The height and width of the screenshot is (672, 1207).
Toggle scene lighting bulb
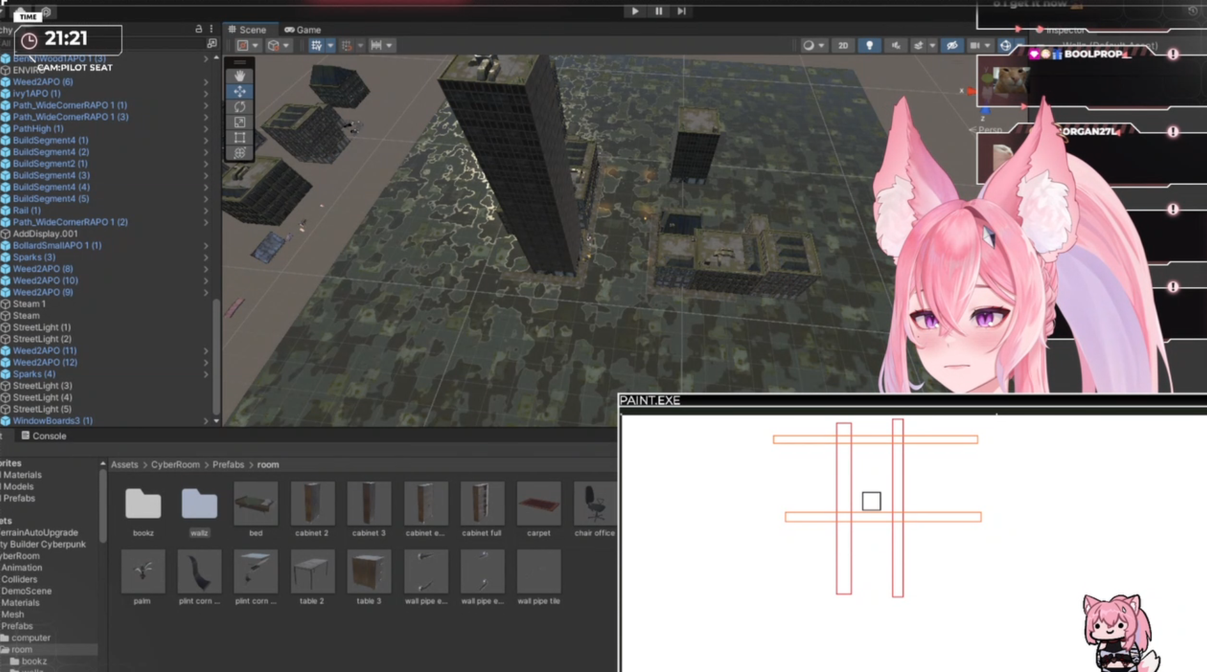click(x=869, y=45)
